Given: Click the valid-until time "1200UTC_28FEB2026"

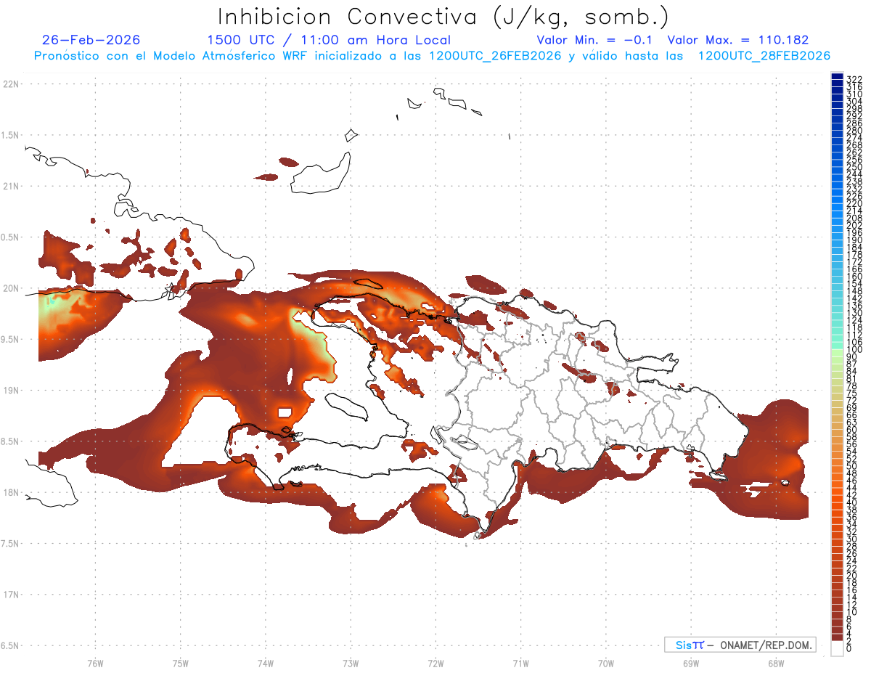Looking at the screenshot, I should click(764, 56).
